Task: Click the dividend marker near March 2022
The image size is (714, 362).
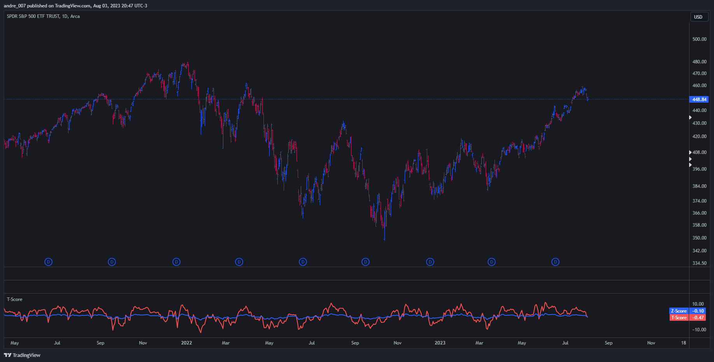Action: click(x=239, y=262)
